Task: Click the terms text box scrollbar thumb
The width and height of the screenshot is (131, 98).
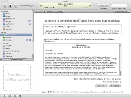Action: 120,45
